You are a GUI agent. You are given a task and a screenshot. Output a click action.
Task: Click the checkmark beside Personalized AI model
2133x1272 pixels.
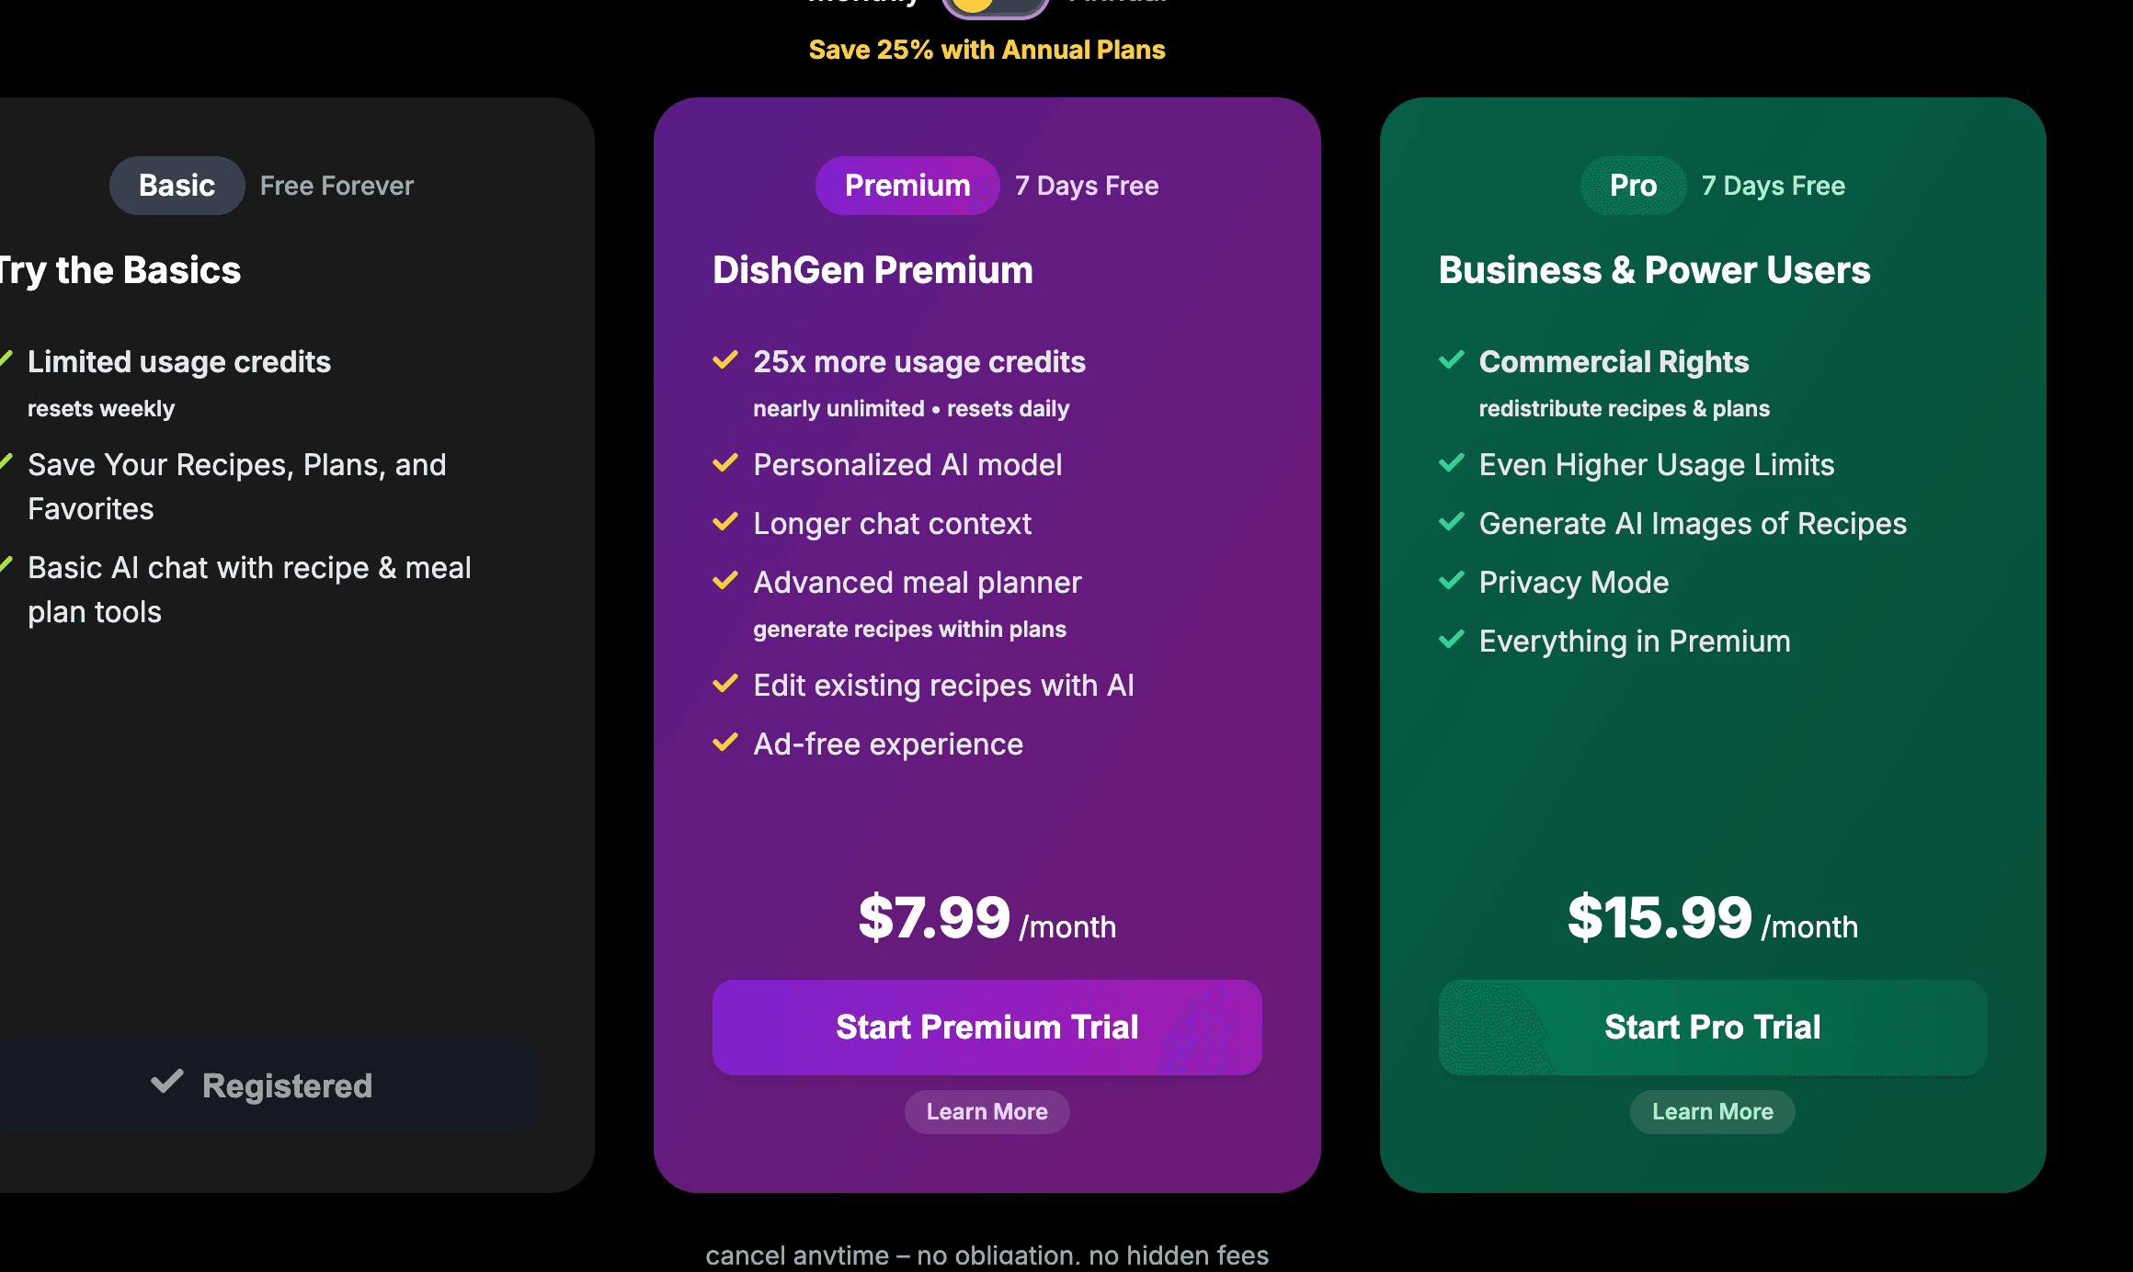pyautogui.click(x=725, y=463)
